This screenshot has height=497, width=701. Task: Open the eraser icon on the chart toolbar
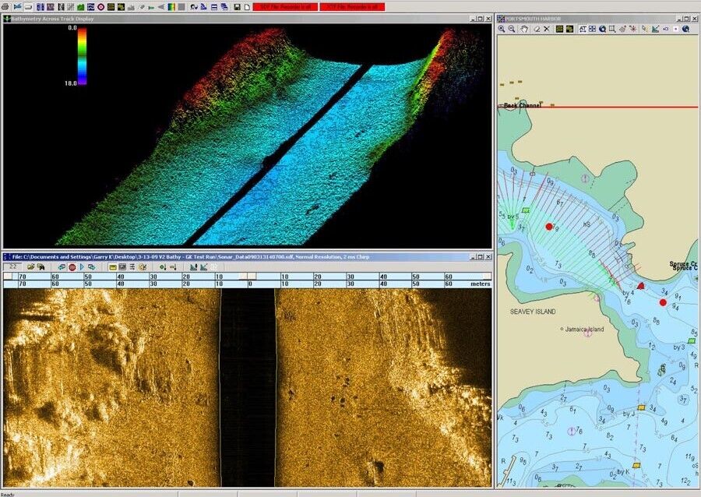click(x=537, y=30)
